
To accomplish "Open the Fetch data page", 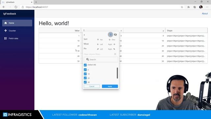I will tap(17, 38).
